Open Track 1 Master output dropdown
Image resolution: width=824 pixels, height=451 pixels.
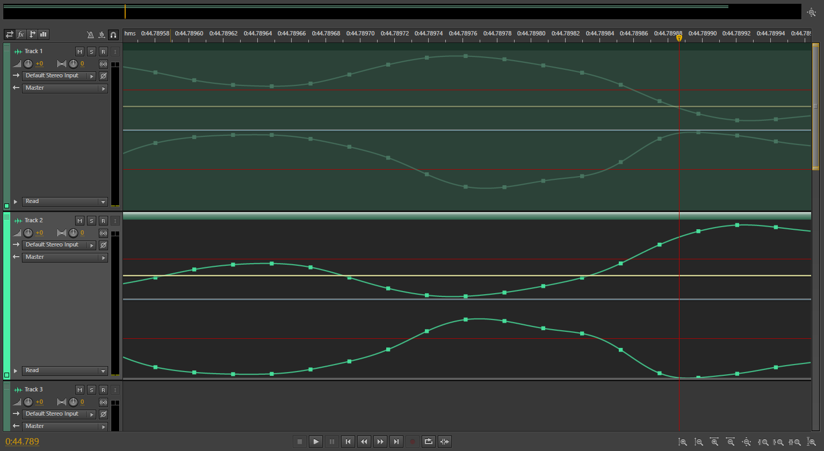65,88
